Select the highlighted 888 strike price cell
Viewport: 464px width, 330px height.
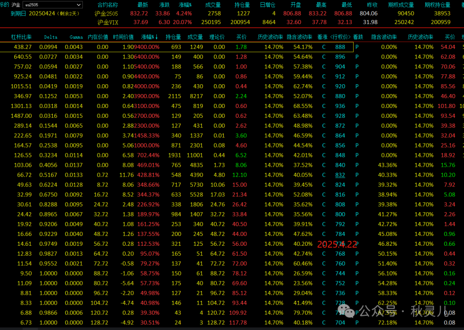340,47
